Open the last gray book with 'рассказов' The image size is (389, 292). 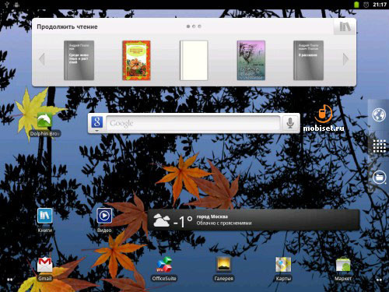click(x=308, y=60)
